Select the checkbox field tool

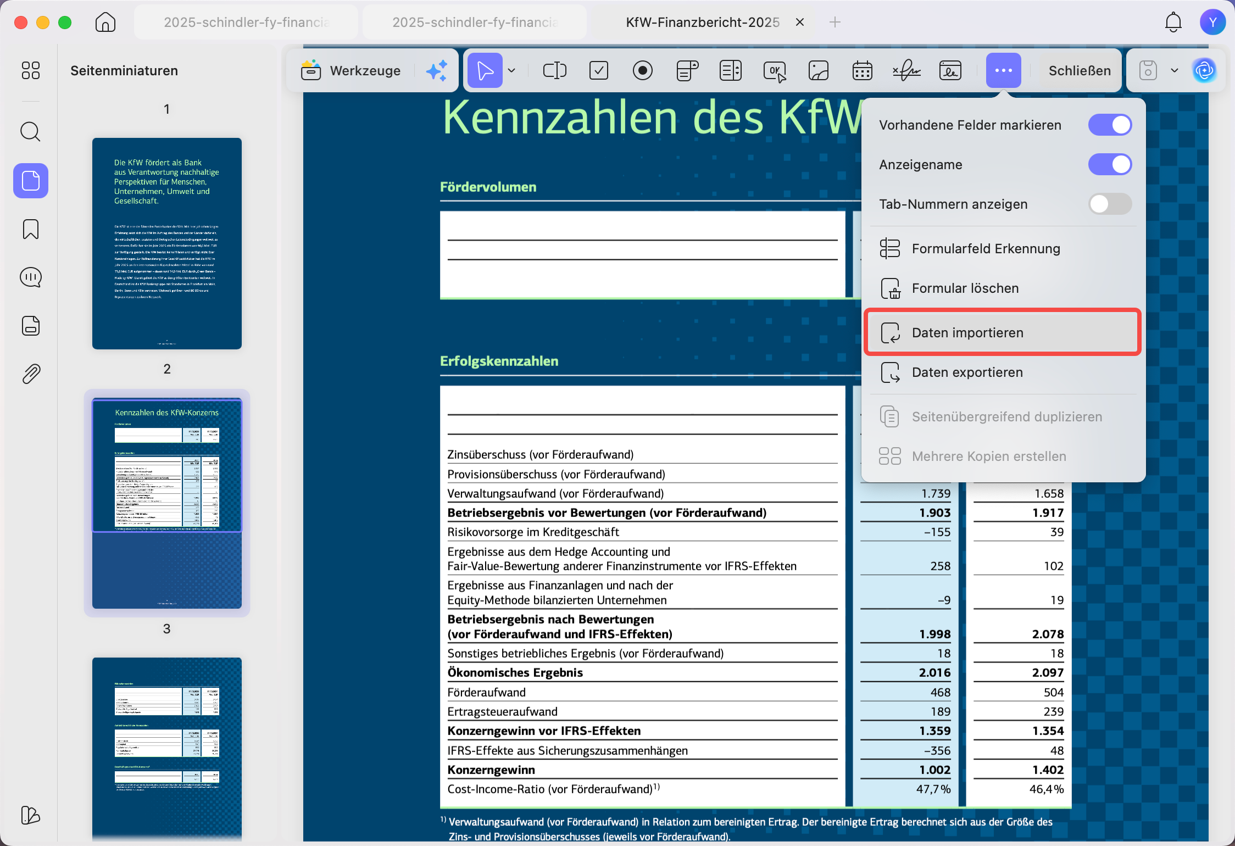coord(599,70)
